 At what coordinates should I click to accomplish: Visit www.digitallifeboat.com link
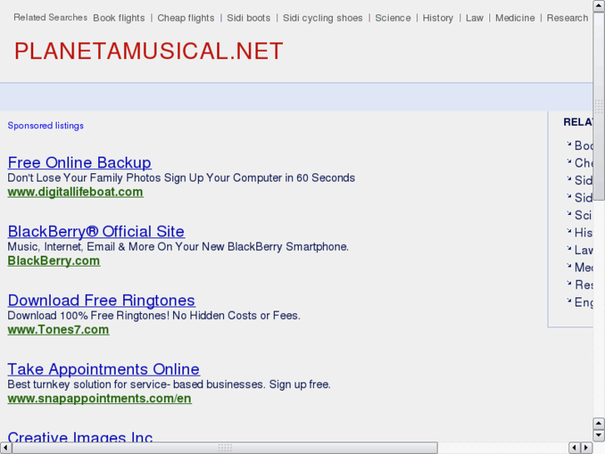(75, 192)
